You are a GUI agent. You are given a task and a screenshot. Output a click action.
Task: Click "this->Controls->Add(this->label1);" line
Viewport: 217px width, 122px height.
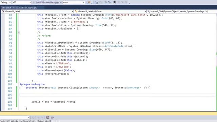click(x=62, y=60)
